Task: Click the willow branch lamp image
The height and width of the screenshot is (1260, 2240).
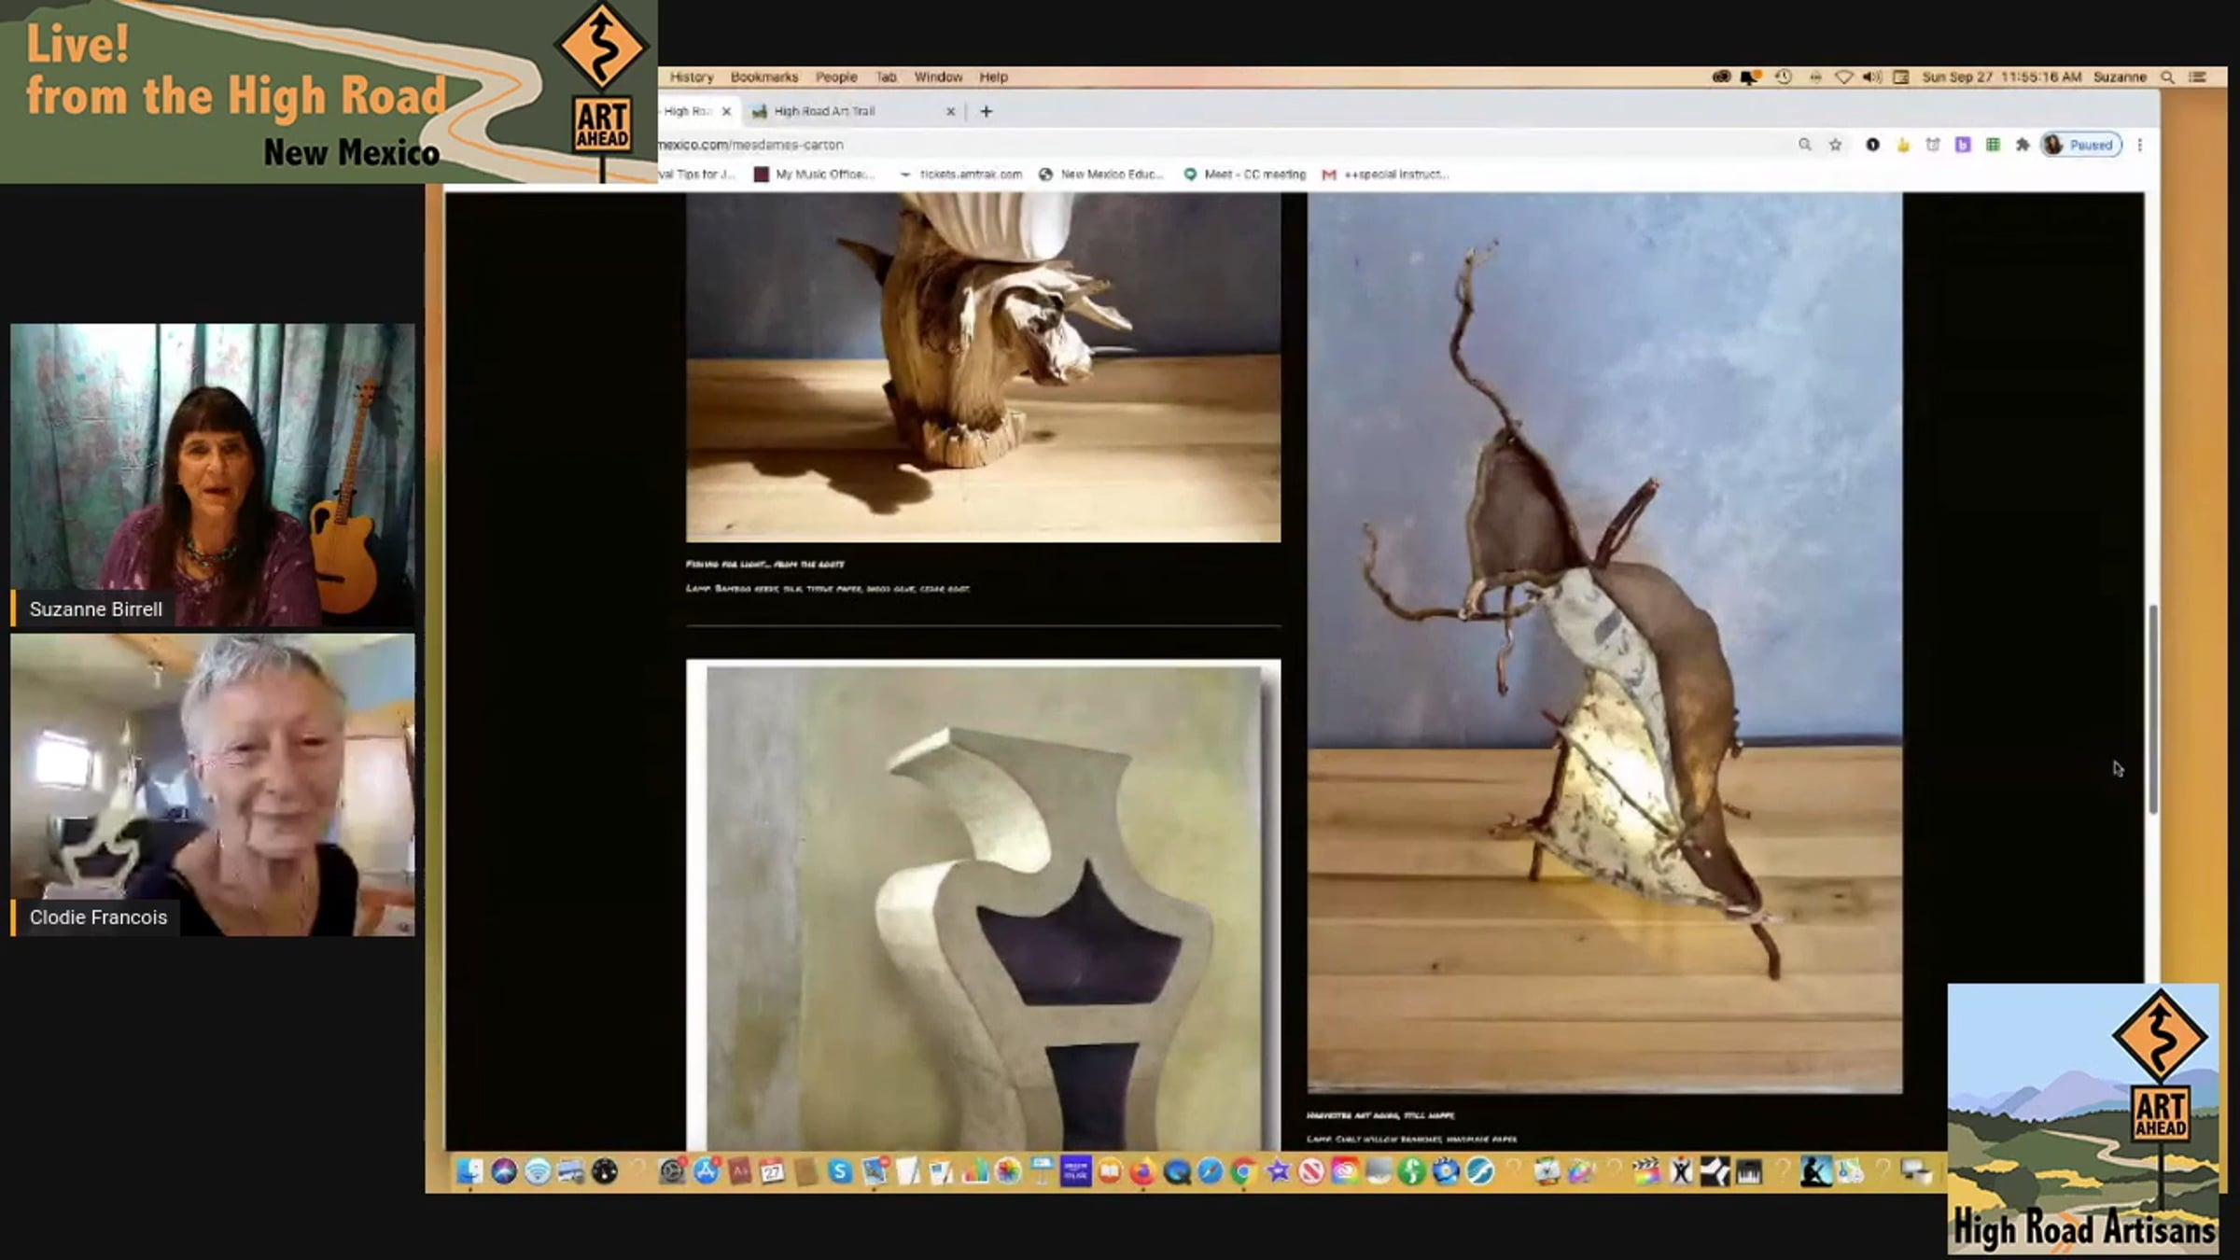Action: pos(1603,642)
